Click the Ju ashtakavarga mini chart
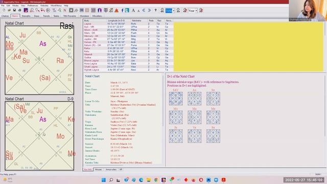327x184 pixels. pos(176,136)
